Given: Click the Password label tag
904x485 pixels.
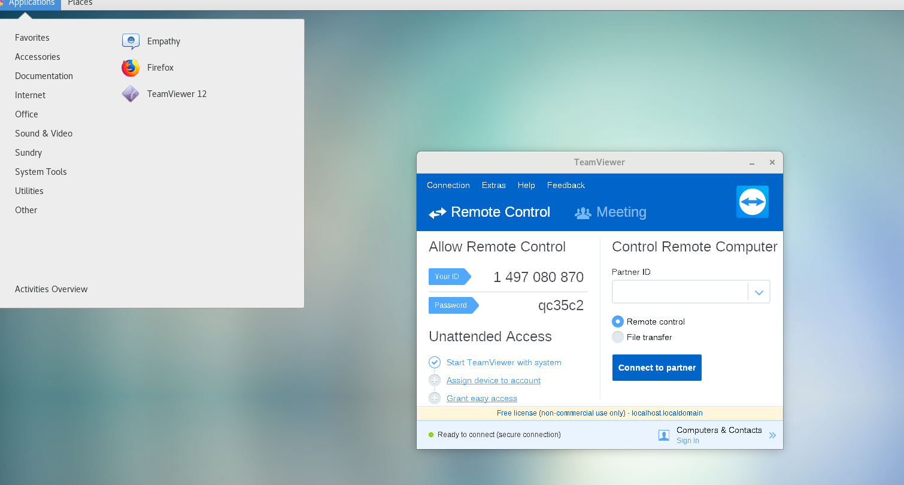Looking at the screenshot, I should coord(453,305).
